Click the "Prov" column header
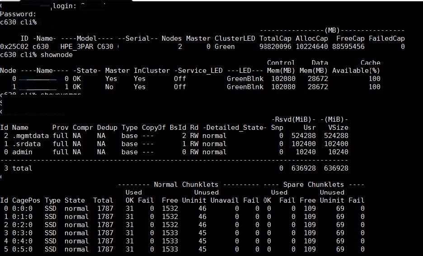 [61, 128]
